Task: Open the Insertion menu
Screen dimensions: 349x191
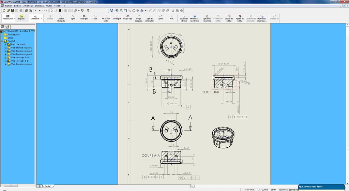Action: pos(39,6)
